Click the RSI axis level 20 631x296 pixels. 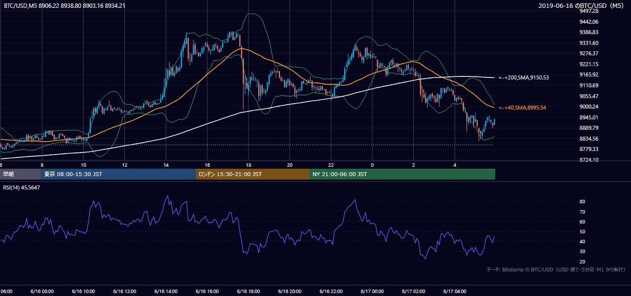(582, 261)
